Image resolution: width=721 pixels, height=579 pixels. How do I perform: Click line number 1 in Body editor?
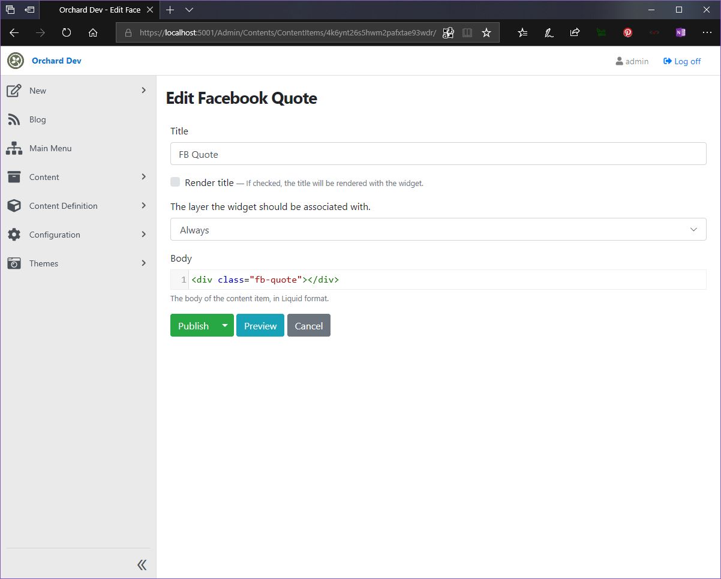point(184,280)
